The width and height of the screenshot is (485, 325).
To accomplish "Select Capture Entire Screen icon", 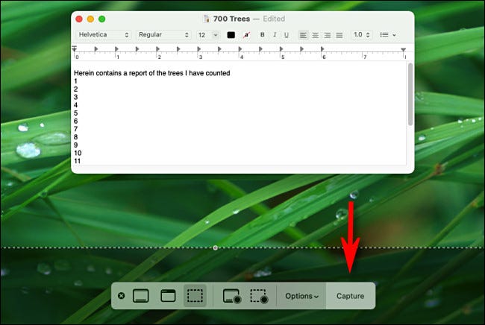I will point(140,296).
